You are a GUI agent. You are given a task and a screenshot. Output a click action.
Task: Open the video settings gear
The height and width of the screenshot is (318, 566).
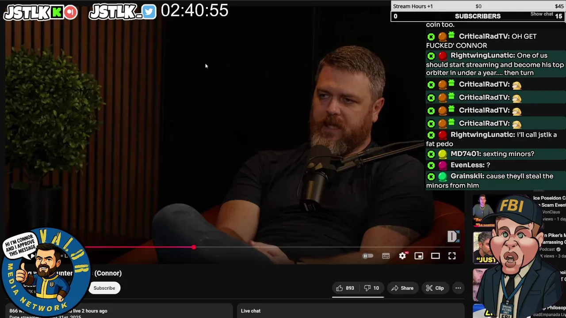point(402,256)
